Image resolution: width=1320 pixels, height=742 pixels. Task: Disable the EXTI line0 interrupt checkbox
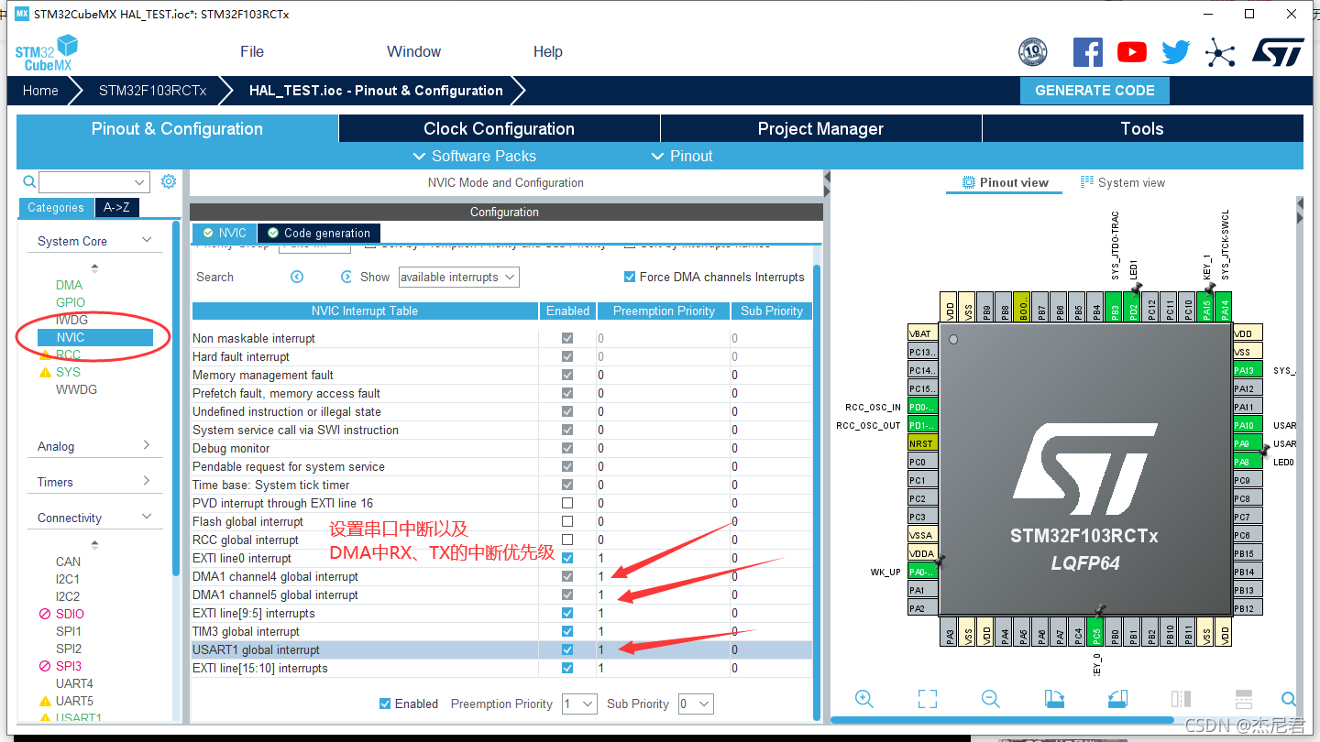[x=567, y=558]
